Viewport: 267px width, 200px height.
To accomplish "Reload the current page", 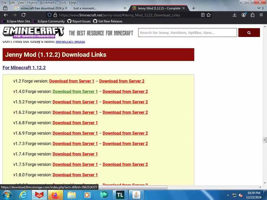I will (x=23, y=15).
